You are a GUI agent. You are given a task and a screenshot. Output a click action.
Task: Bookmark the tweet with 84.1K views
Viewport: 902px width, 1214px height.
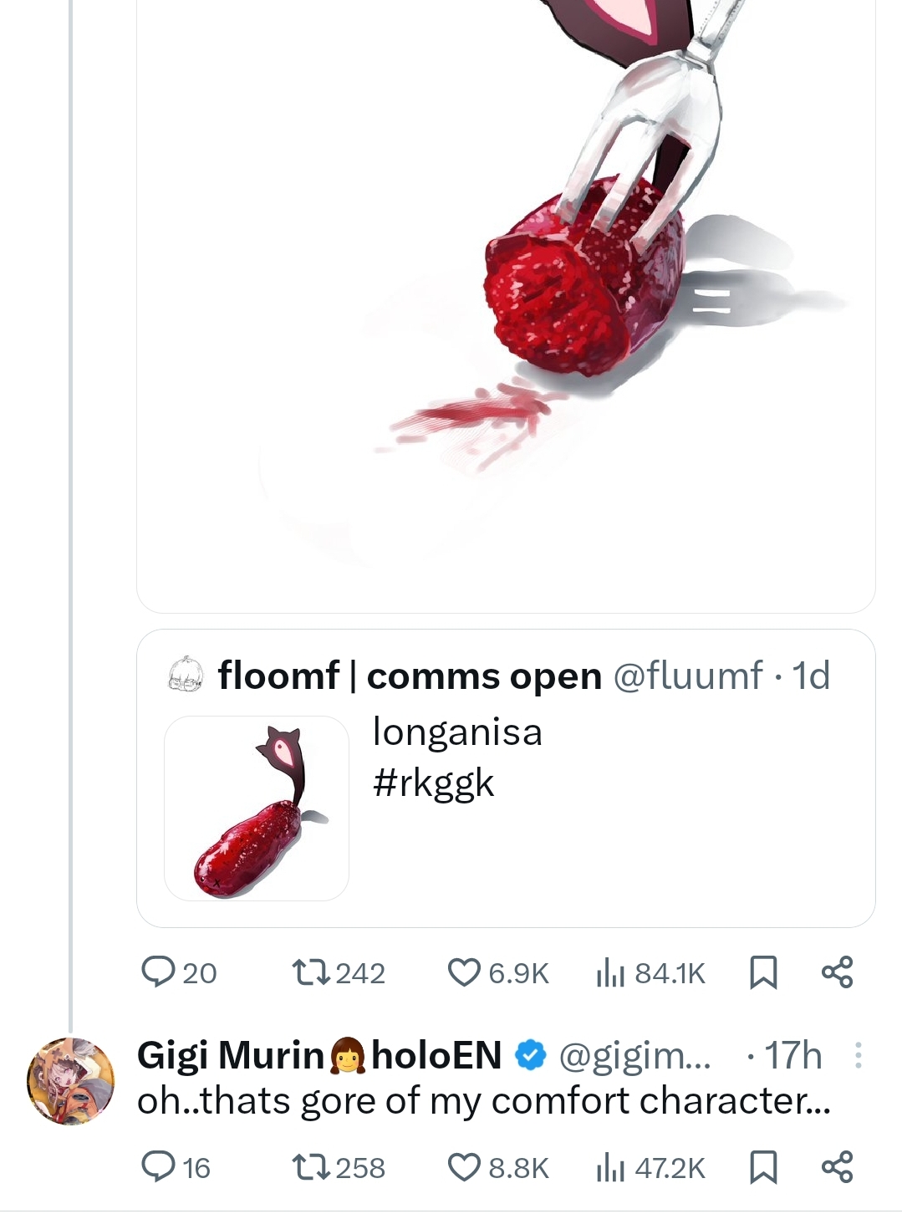[762, 972]
